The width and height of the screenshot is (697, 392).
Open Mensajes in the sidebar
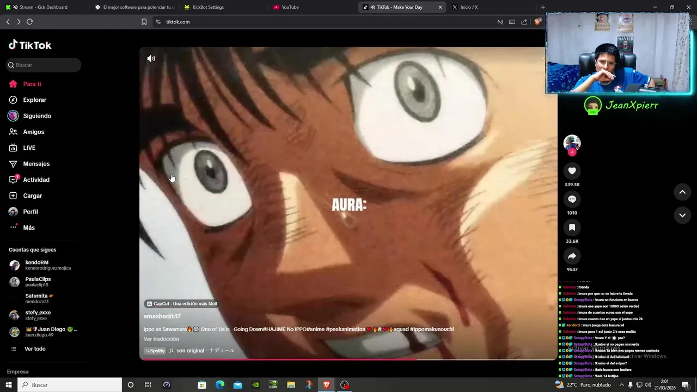[x=36, y=164]
